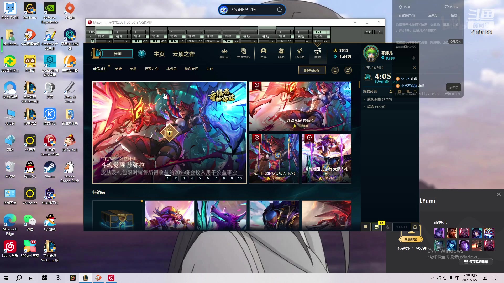Viewport: 504px width, 283px height.
Task: Switch to the 战利品 store tab
Action: tap(171, 69)
